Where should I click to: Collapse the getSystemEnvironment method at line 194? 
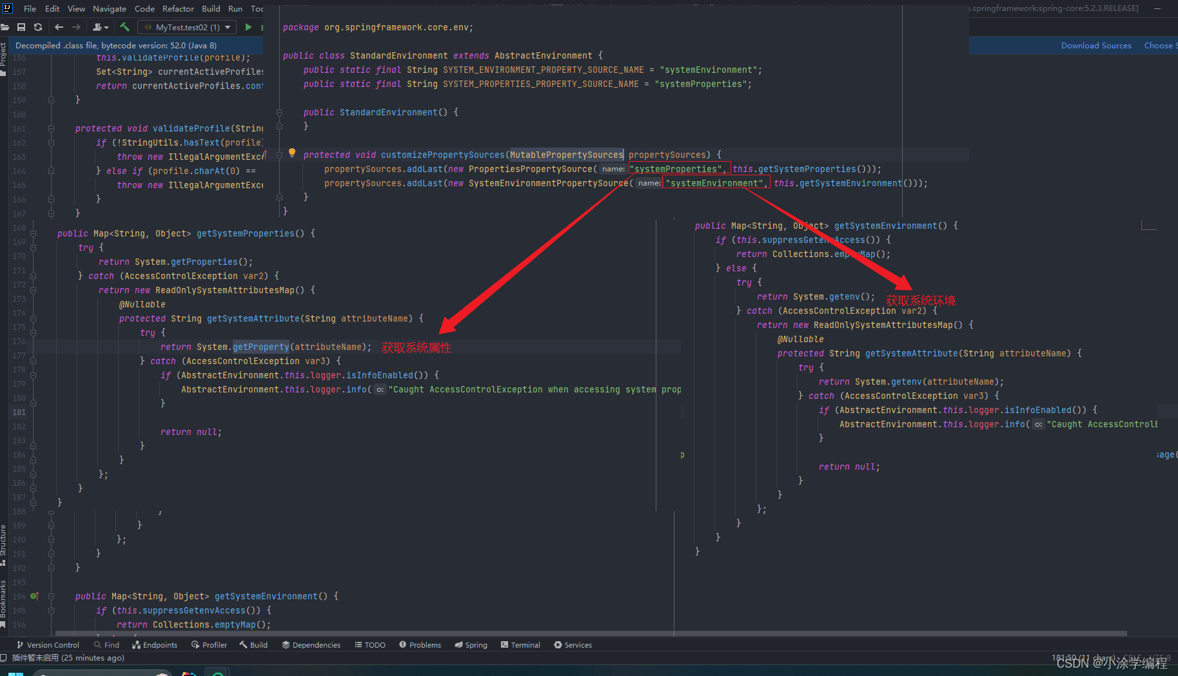click(x=51, y=596)
